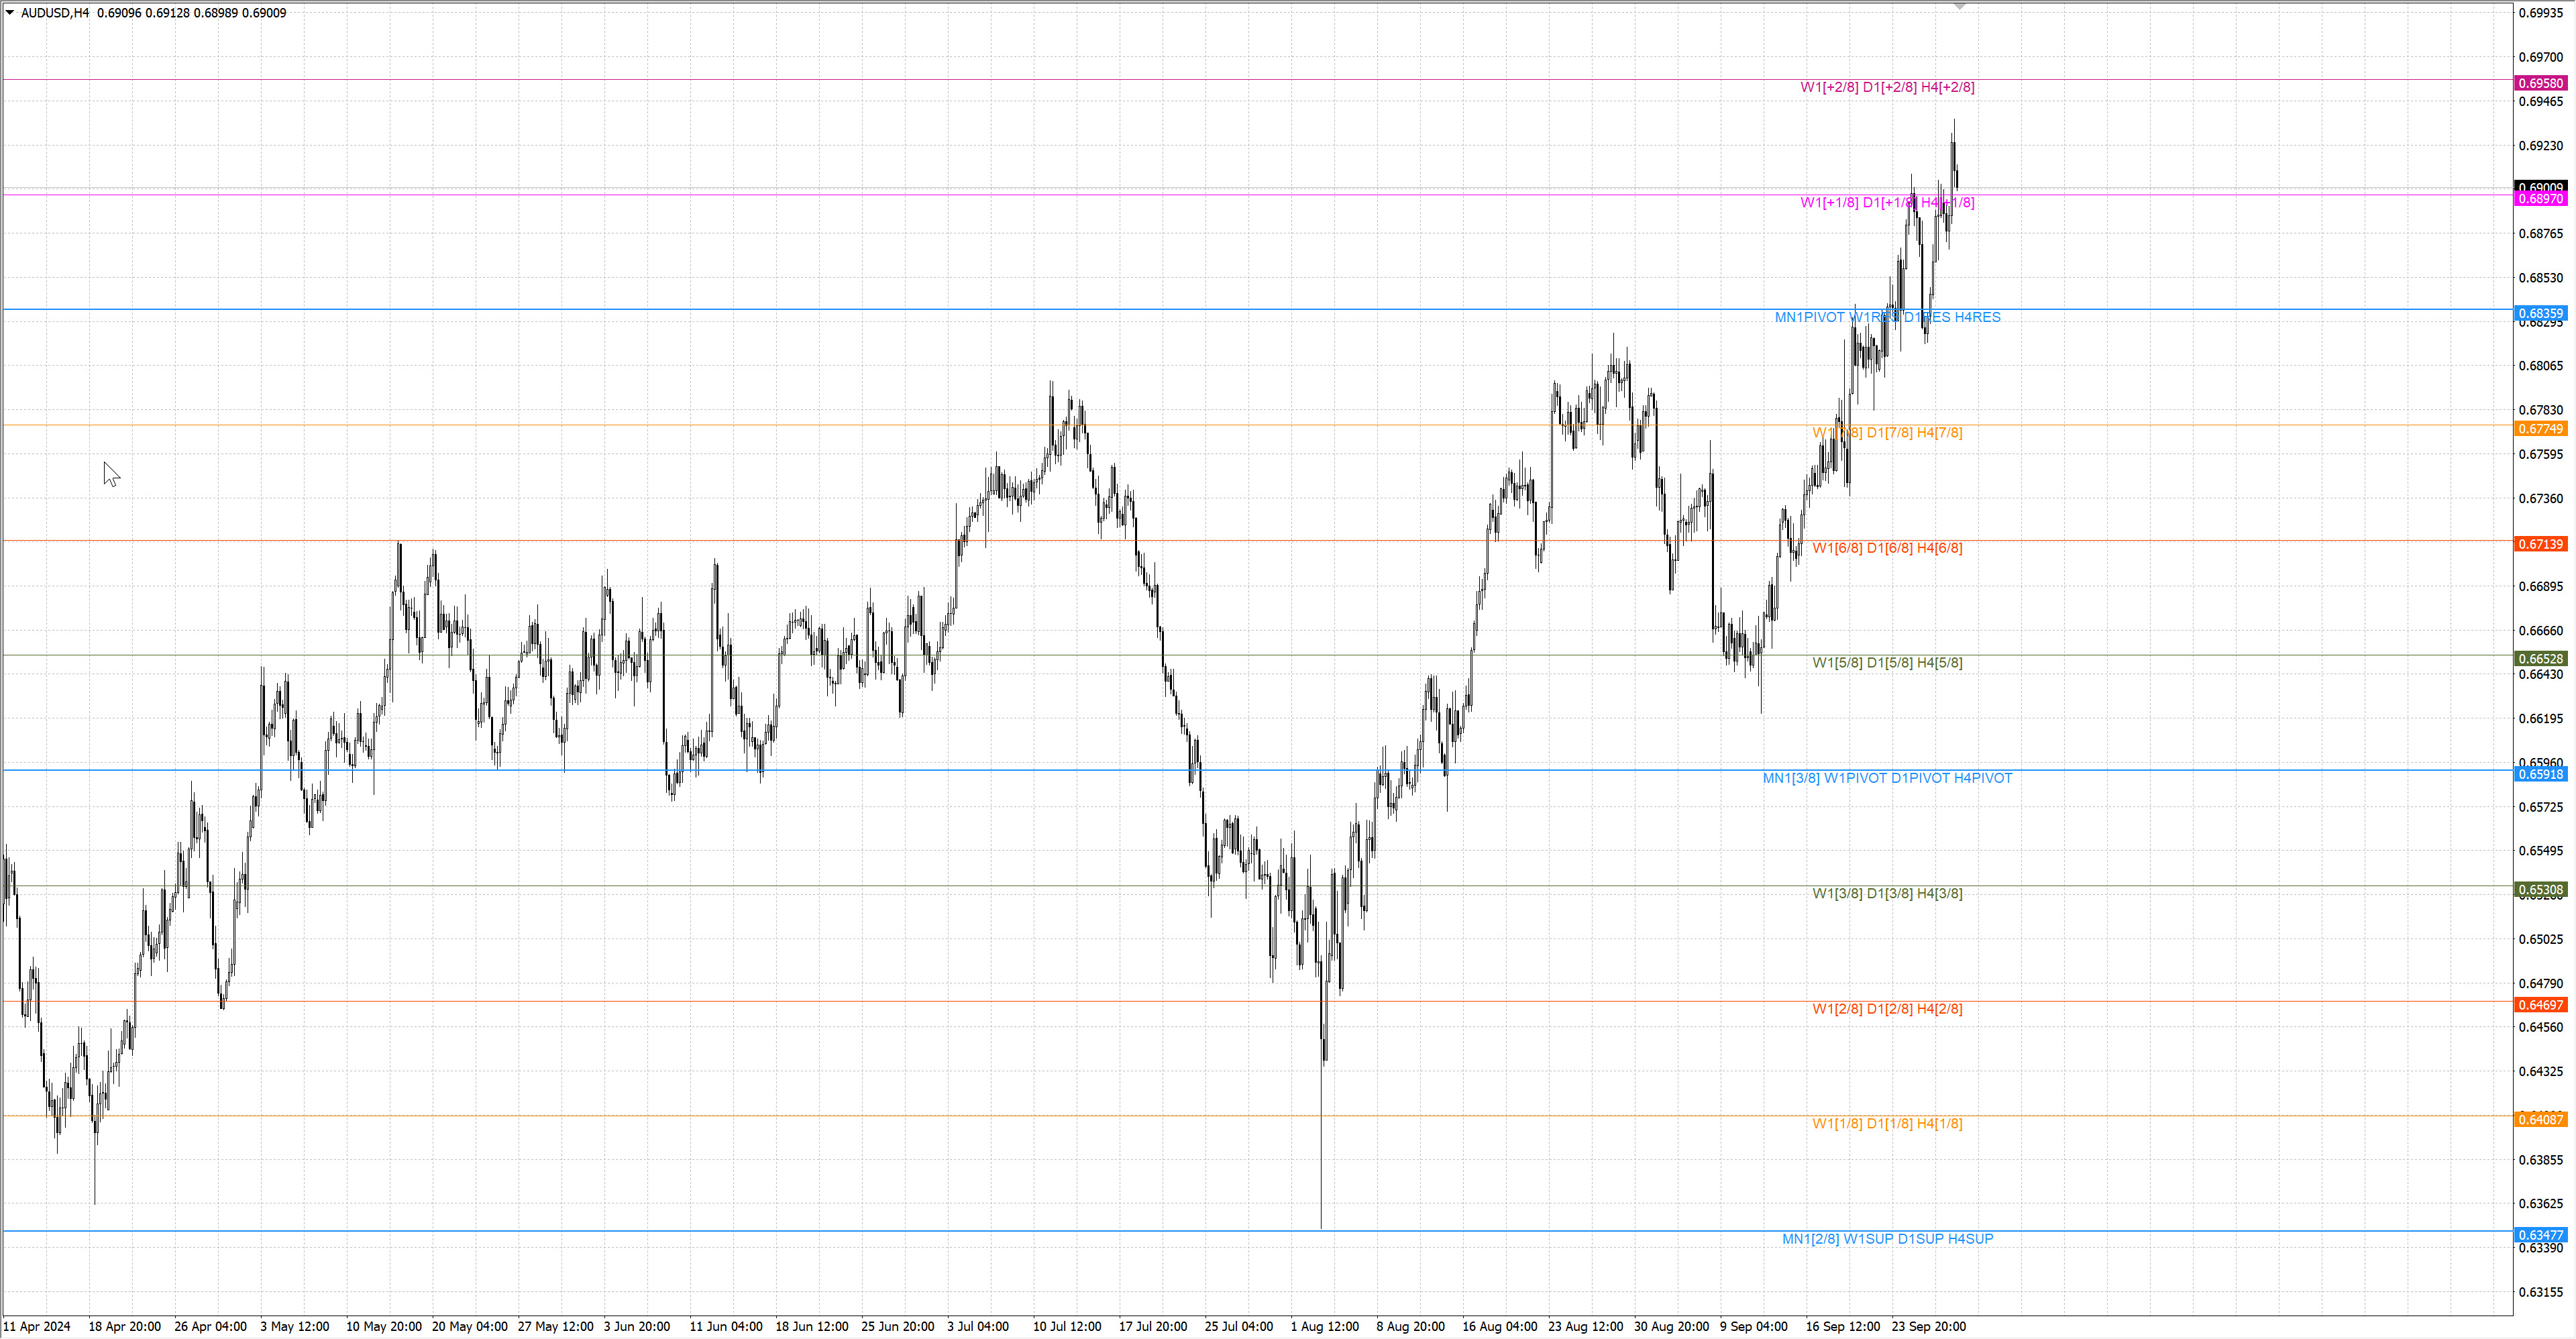Open the dropdown arrow beside AUDUSD,H4
2576x1339 pixels.
click(x=10, y=13)
